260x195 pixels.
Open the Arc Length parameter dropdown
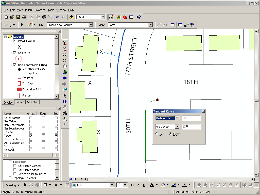(177, 127)
